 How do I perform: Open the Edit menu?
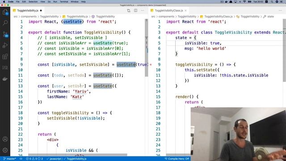click(x=24, y=2)
